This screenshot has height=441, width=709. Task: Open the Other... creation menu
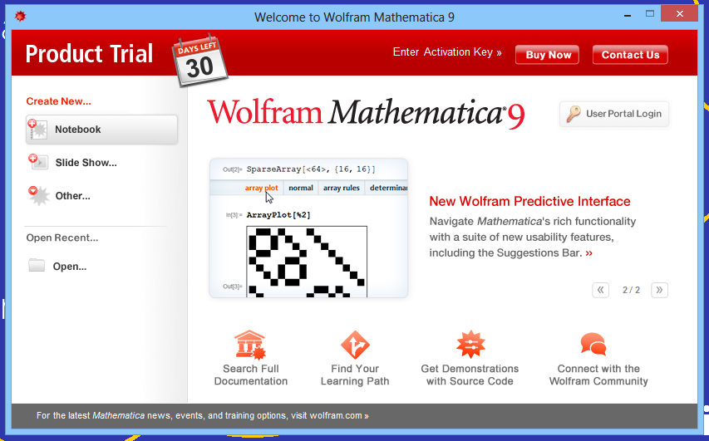pos(72,196)
